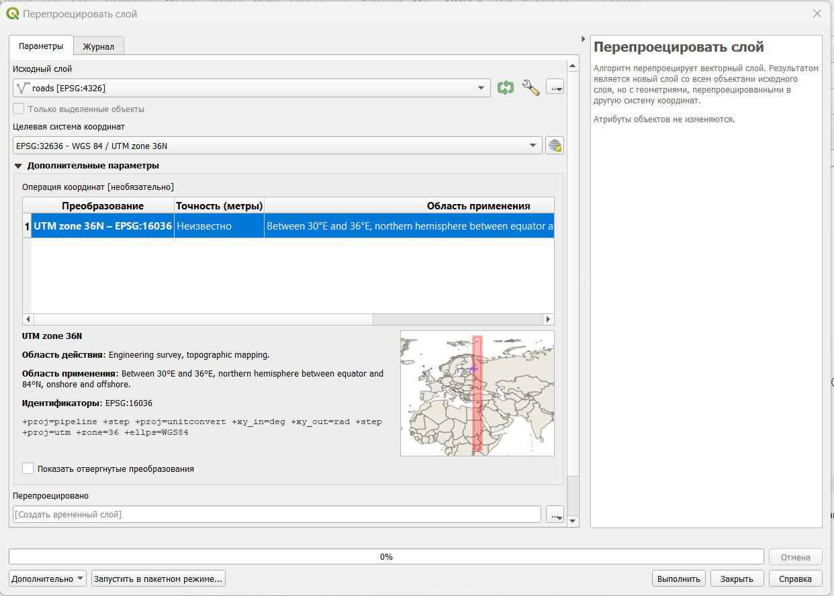Click 'Запустить в пакетном режиме...' button

point(158,579)
